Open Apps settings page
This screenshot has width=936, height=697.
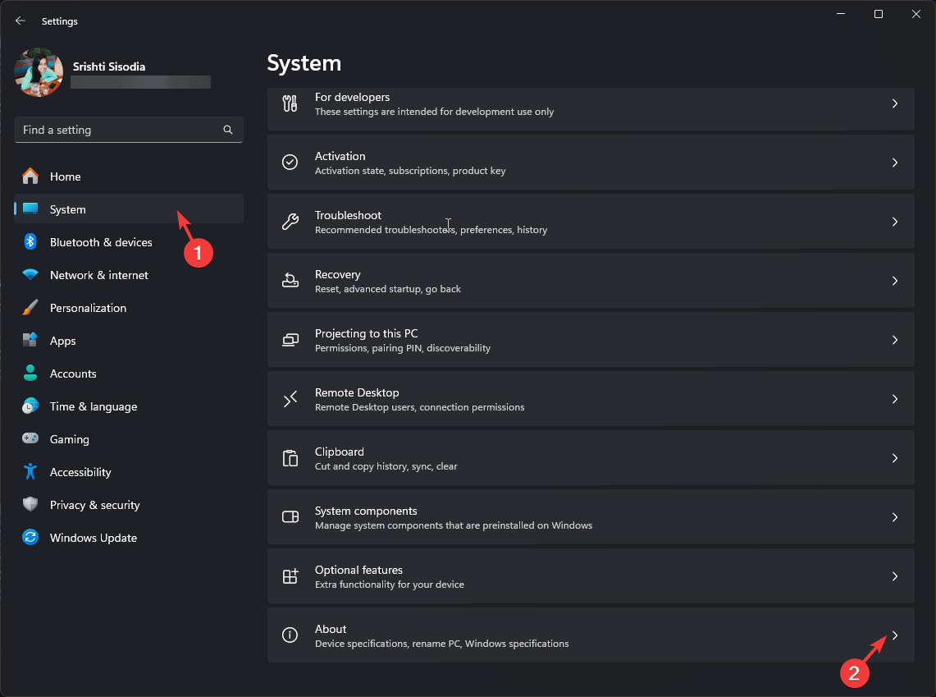[128, 341]
